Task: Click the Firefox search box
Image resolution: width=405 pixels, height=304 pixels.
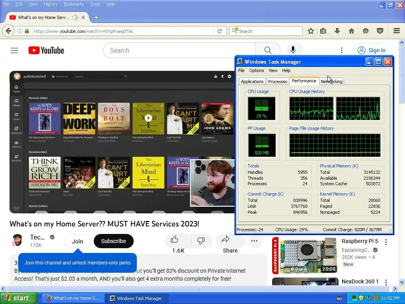Action: click(265, 31)
